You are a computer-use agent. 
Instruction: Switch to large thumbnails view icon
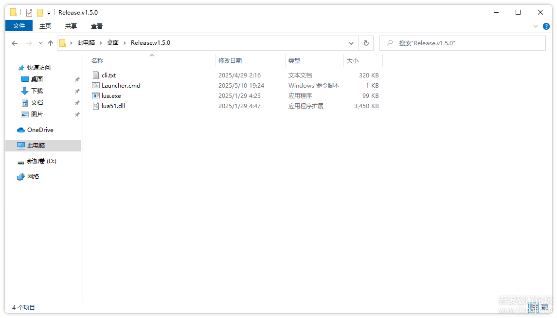[x=544, y=307]
